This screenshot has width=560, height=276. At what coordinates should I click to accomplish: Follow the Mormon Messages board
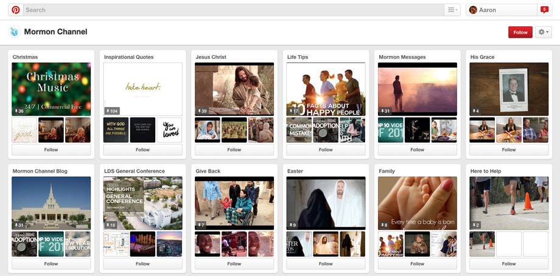click(x=417, y=150)
